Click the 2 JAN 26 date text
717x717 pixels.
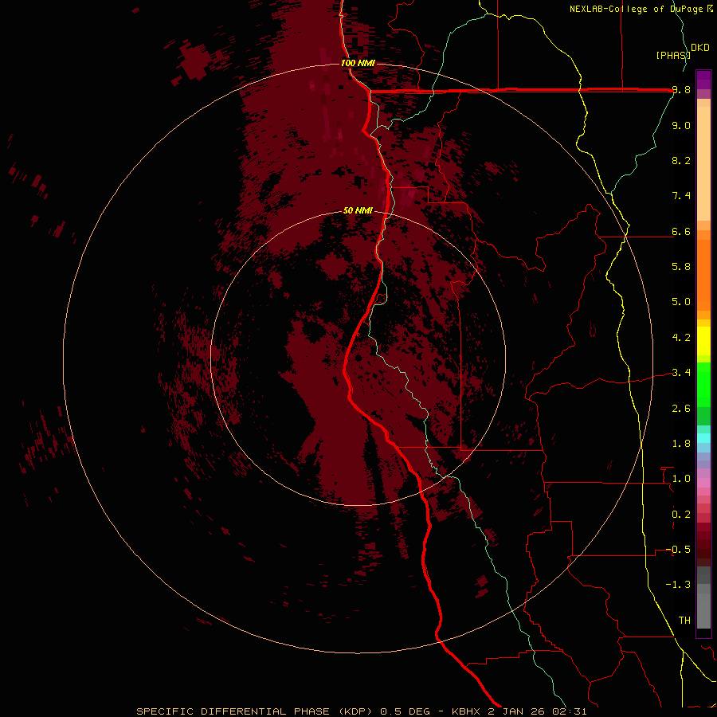pos(517,711)
